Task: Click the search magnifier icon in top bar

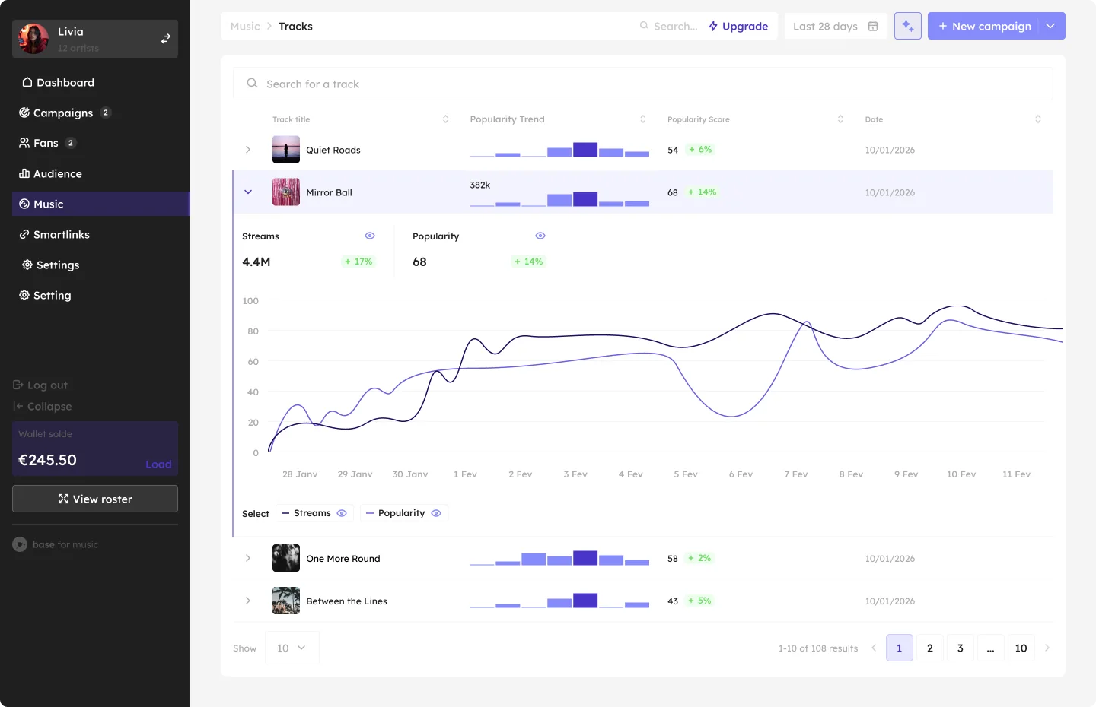Action: click(x=644, y=26)
